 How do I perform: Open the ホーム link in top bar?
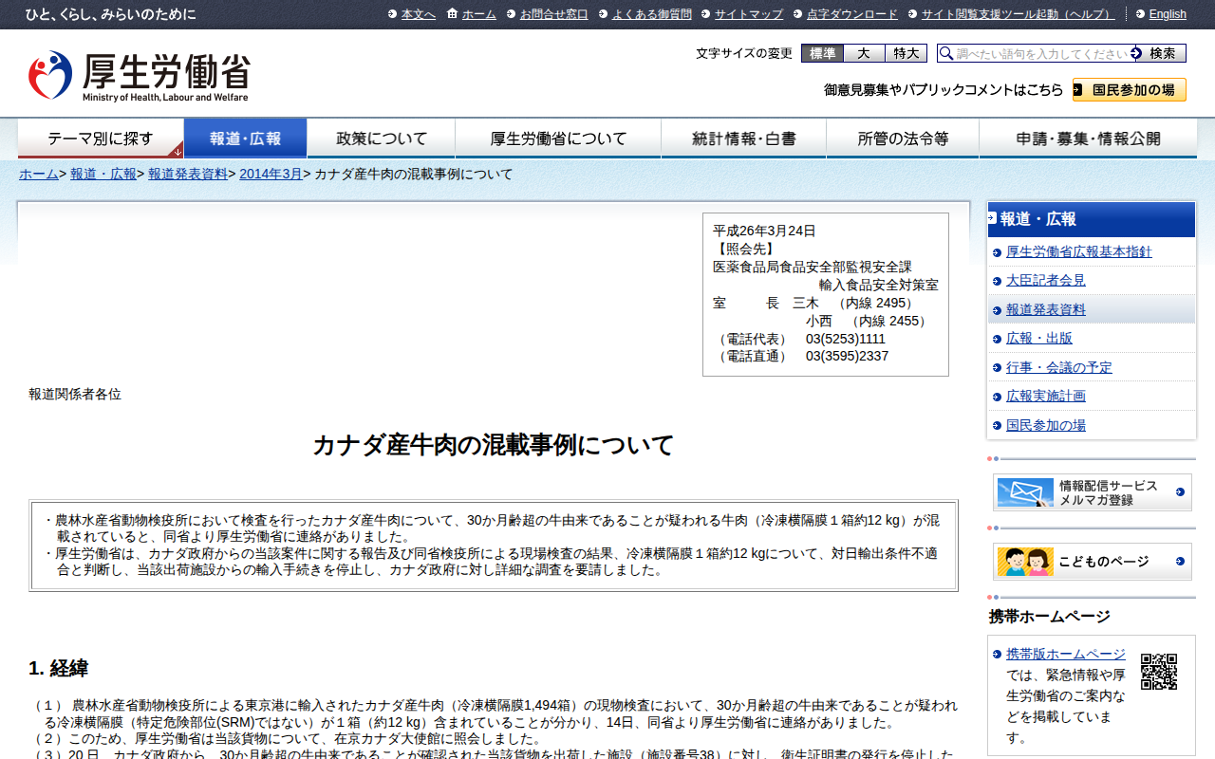point(479,14)
